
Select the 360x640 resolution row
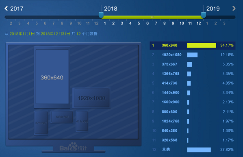[193, 45]
